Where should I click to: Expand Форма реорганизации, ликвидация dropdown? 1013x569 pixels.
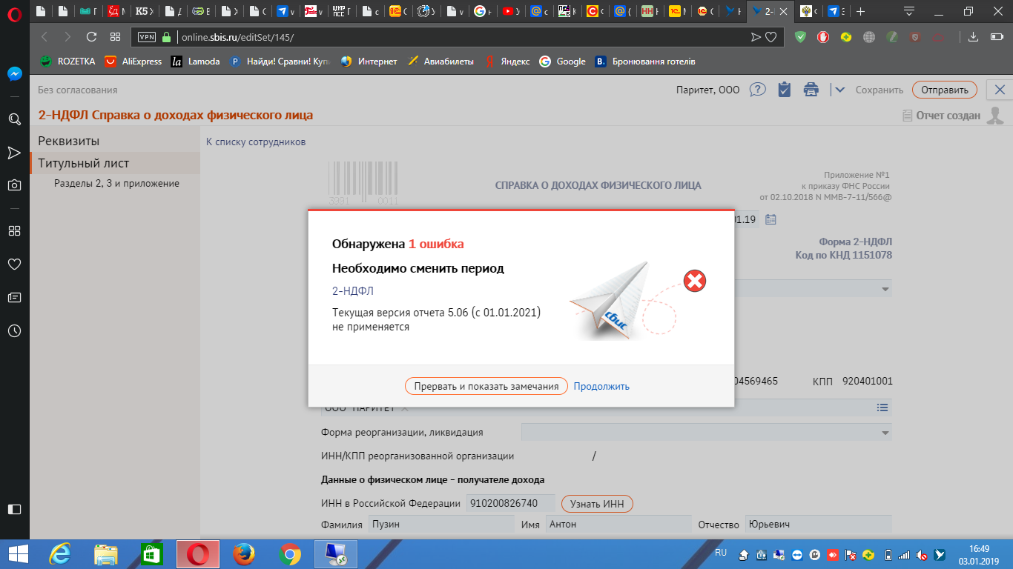tap(885, 433)
